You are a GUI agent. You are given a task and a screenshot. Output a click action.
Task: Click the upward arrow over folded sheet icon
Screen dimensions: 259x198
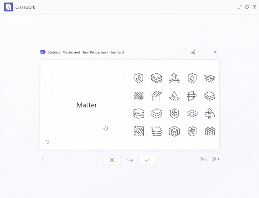click(210, 114)
